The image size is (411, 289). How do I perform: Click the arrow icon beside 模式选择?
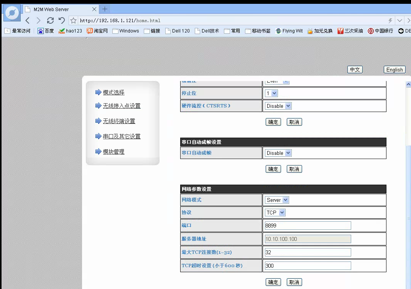tap(98, 92)
